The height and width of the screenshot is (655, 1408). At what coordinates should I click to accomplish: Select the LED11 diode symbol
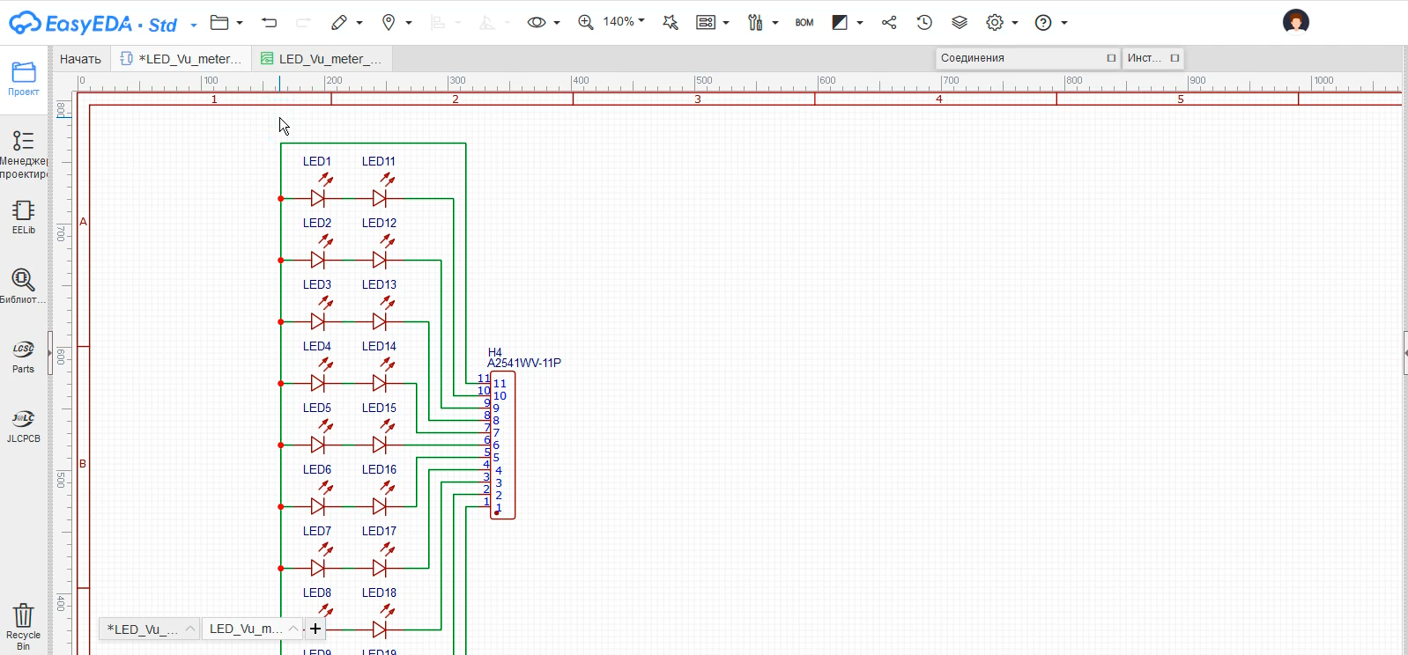click(380, 198)
